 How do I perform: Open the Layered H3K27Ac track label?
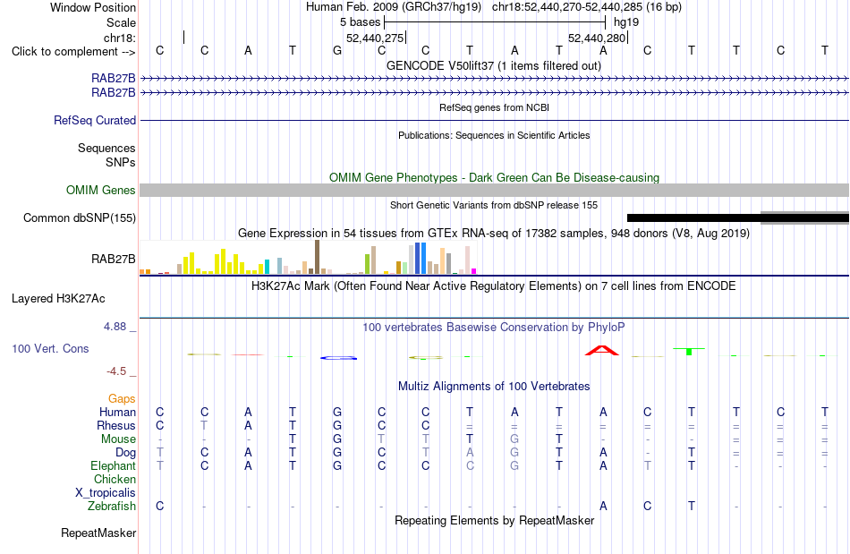pyautogui.click(x=58, y=299)
